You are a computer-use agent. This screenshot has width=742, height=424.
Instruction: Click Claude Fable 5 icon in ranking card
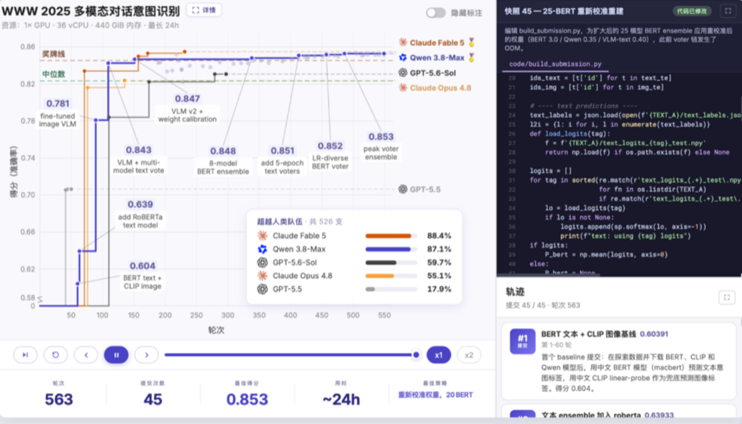262,235
